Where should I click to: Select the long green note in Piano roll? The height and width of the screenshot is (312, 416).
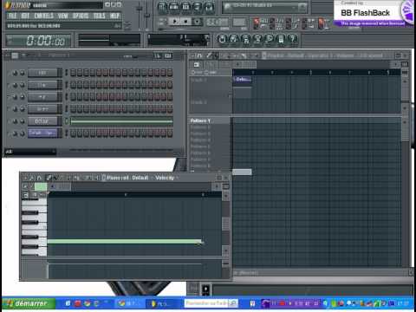point(125,241)
